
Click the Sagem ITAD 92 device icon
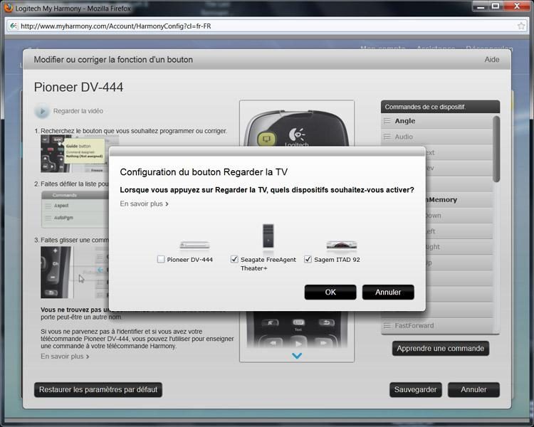(x=342, y=245)
